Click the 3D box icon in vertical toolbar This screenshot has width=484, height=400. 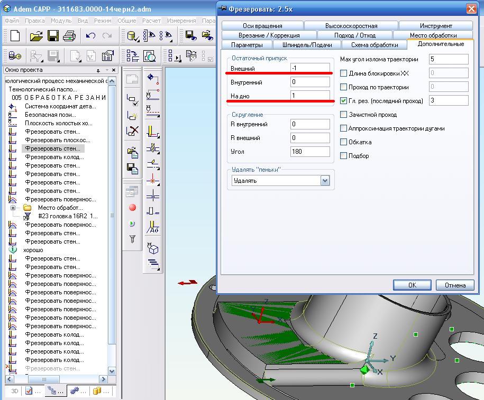pyautogui.click(x=153, y=248)
